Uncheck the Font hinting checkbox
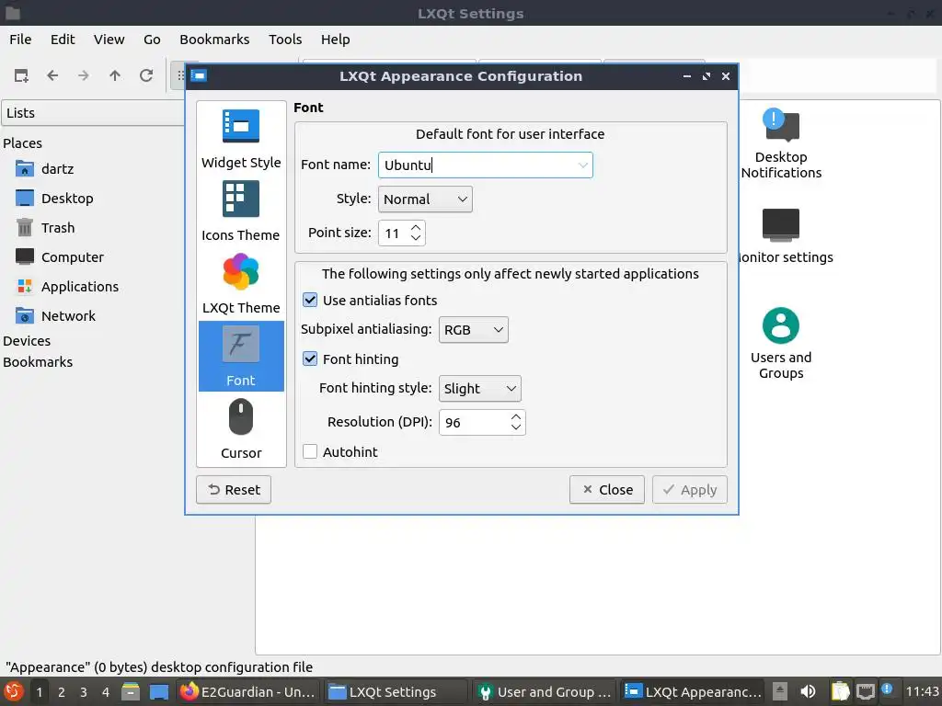This screenshot has height=706, width=942. [x=310, y=359]
